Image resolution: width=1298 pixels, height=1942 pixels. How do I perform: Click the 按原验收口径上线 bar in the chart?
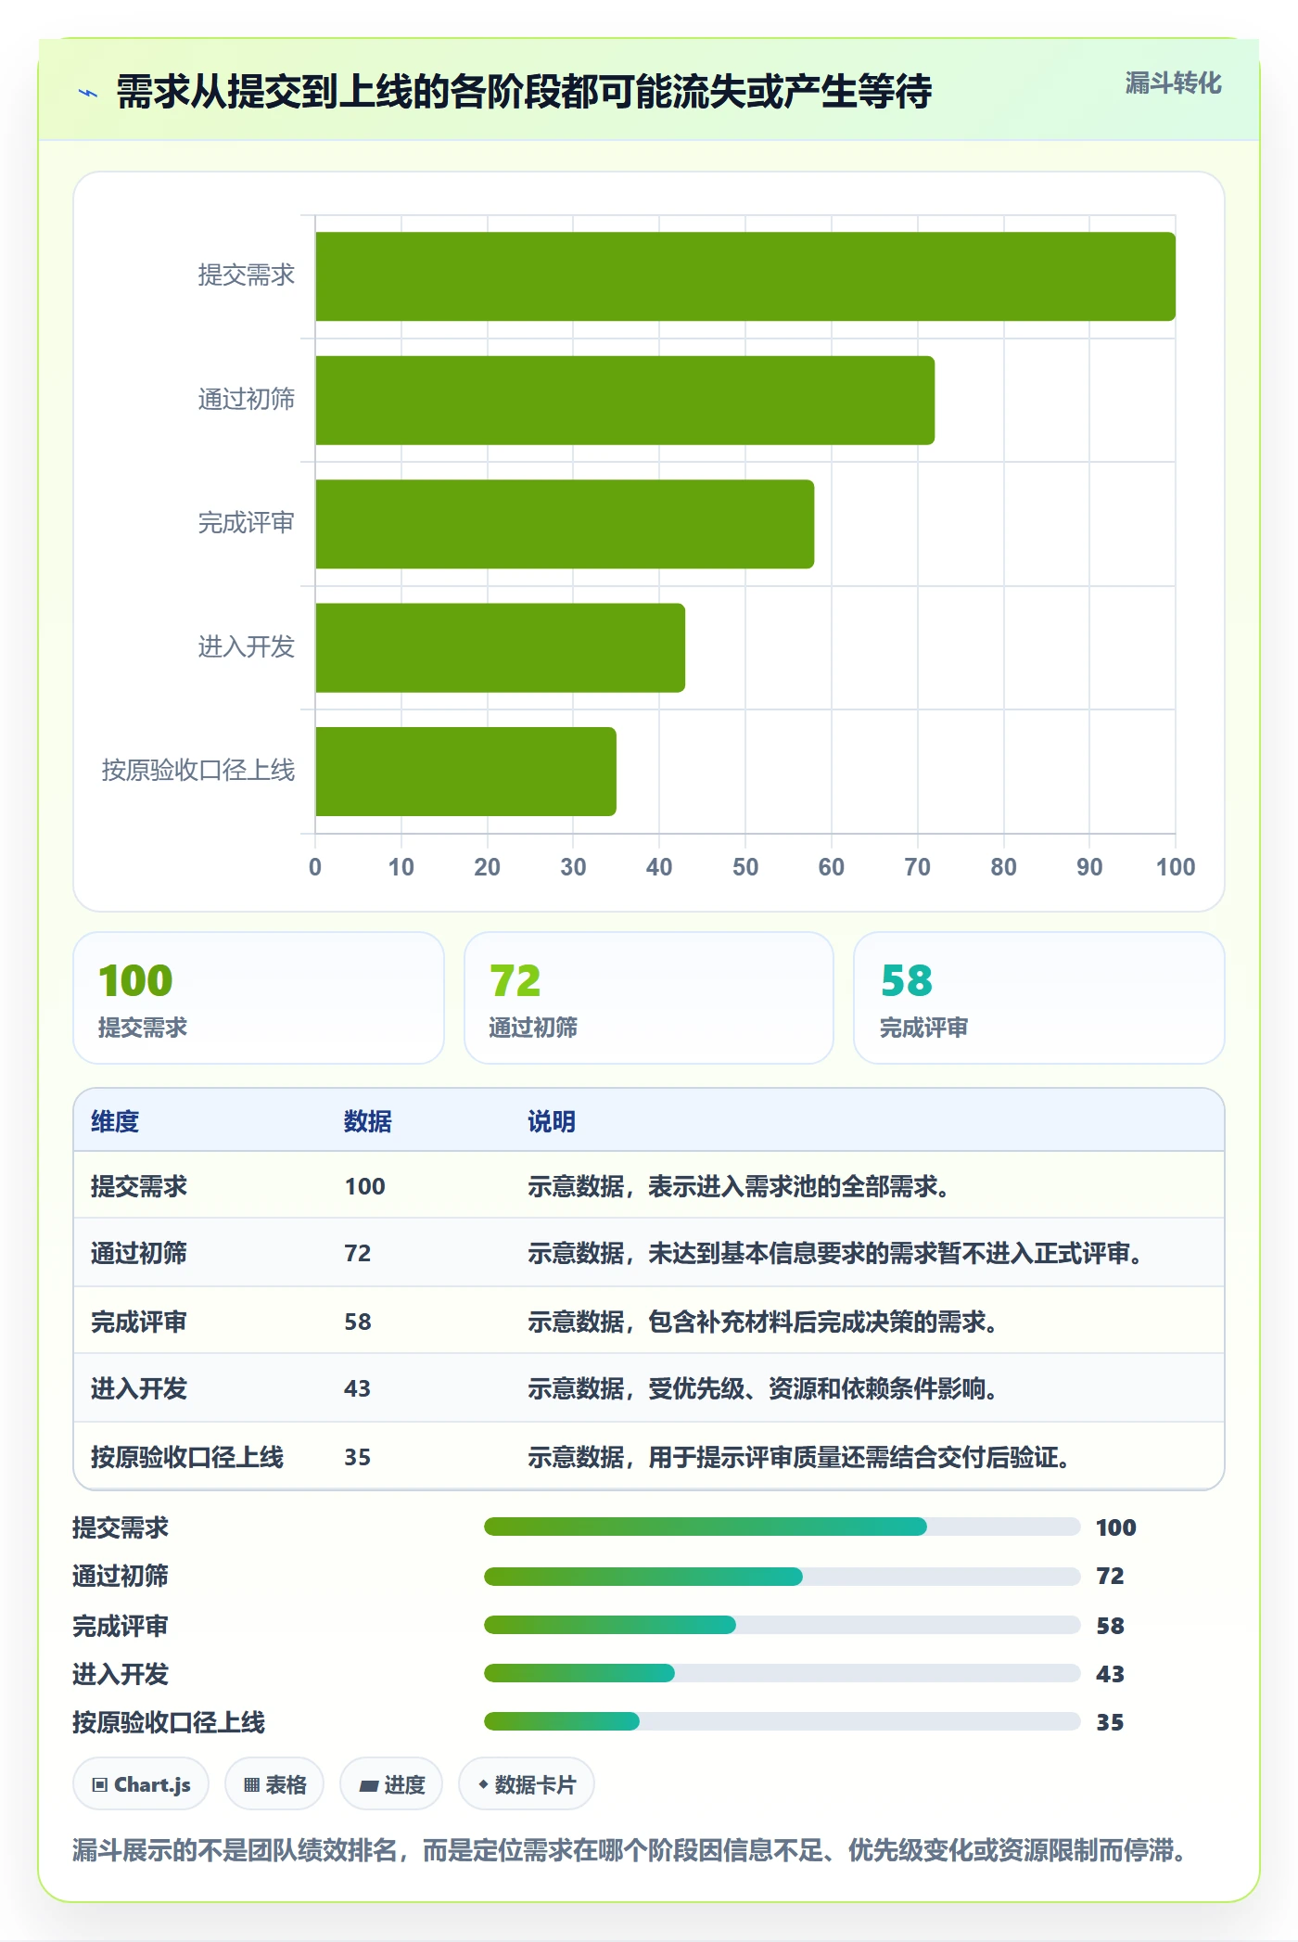pyautogui.click(x=465, y=772)
